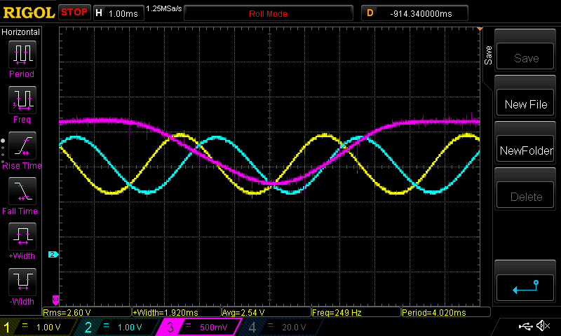Click the Save button
Screen dimensions: 561x336
525,57
